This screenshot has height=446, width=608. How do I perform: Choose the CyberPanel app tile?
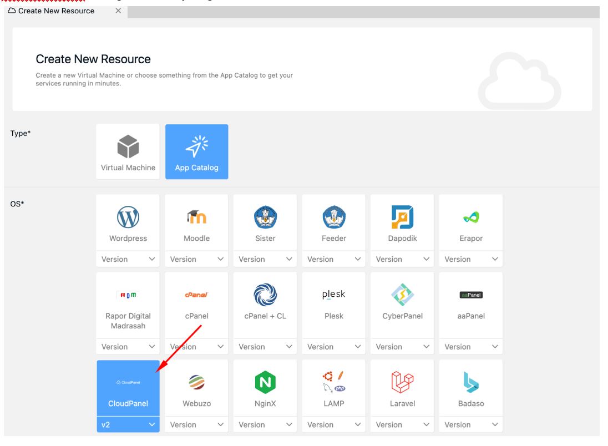pyautogui.click(x=402, y=305)
